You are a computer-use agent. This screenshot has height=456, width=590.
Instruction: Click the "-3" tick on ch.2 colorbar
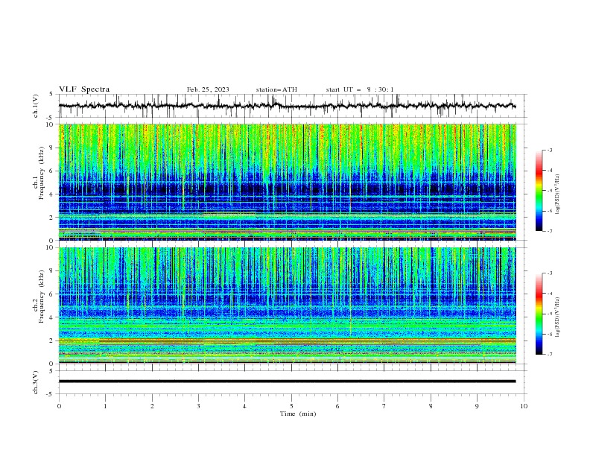point(550,273)
